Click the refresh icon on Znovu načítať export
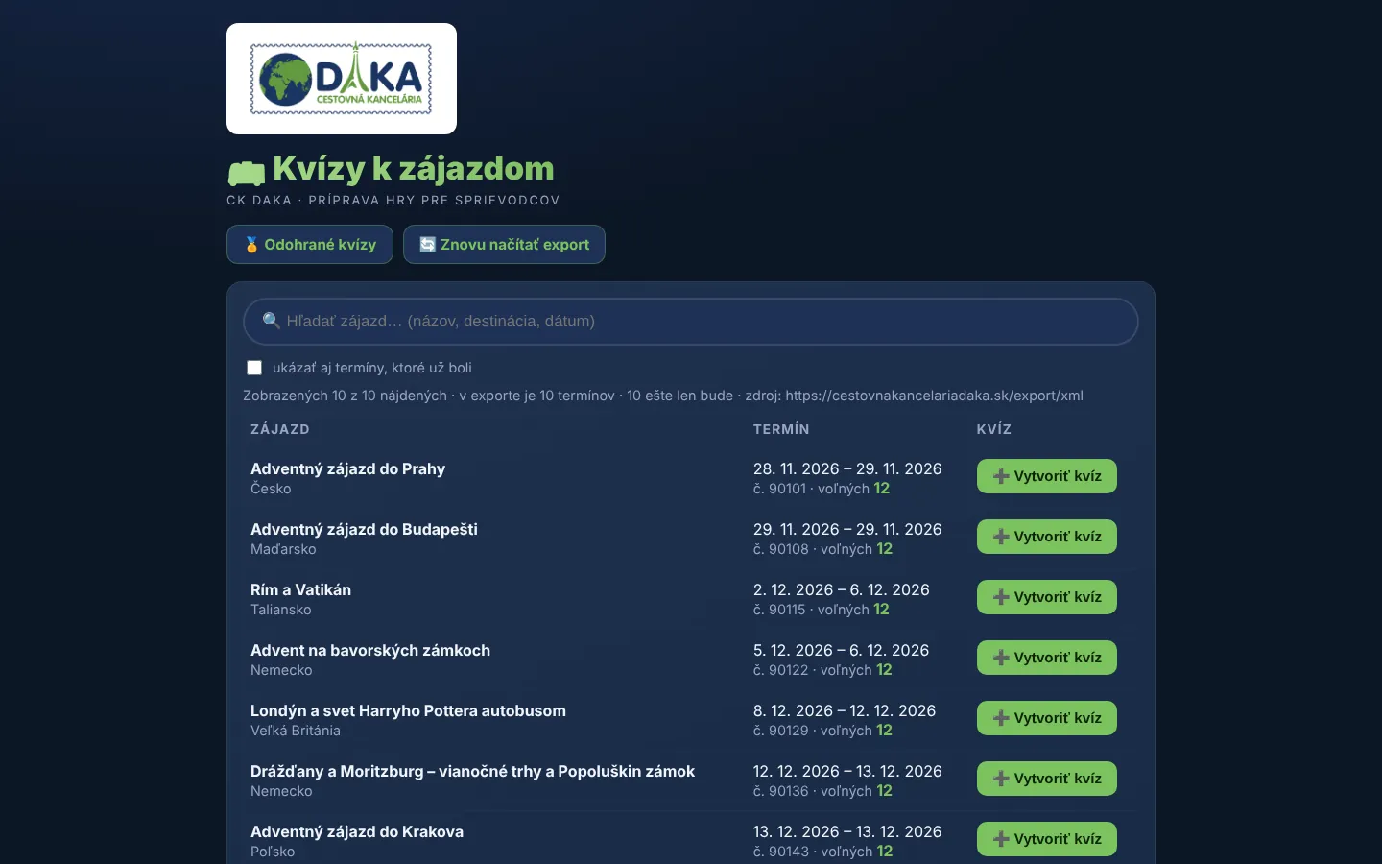 pyautogui.click(x=428, y=245)
